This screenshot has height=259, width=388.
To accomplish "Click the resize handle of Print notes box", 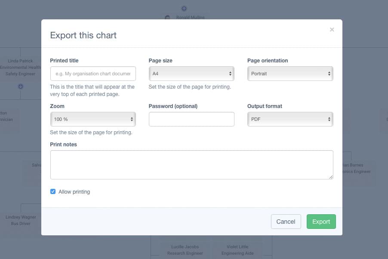I will (x=331, y=177).
